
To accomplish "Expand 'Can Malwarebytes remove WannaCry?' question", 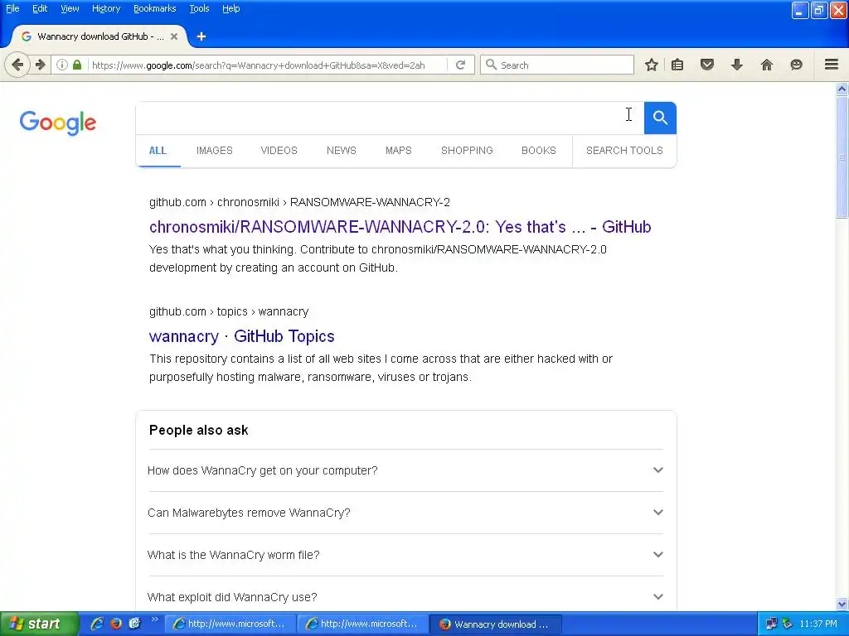I will 405,513.
